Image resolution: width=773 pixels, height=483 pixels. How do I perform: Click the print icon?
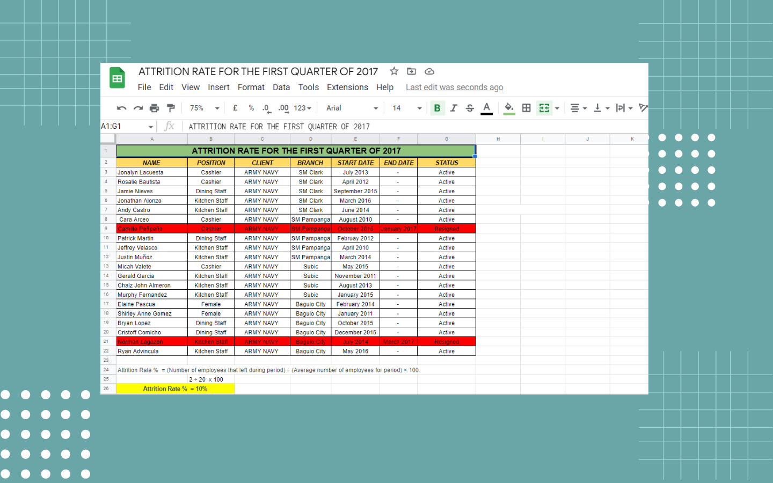[155, 108]
